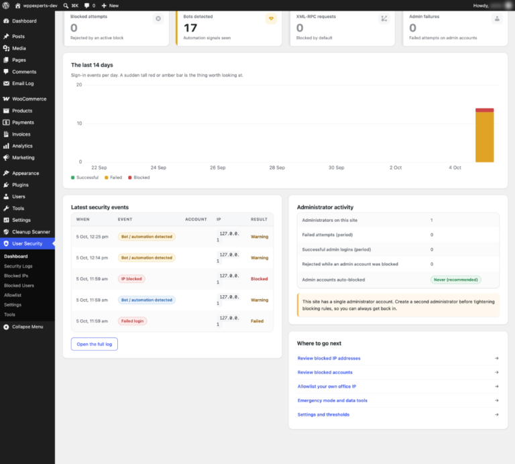Click the Howdy user menu in admin bar

tap(492, 5)
